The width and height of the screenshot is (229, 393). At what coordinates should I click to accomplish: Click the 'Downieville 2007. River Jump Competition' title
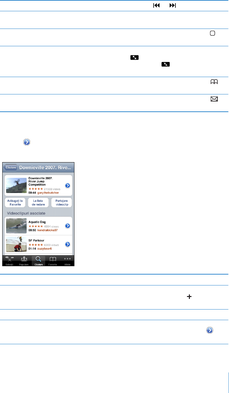click(40, 181)
